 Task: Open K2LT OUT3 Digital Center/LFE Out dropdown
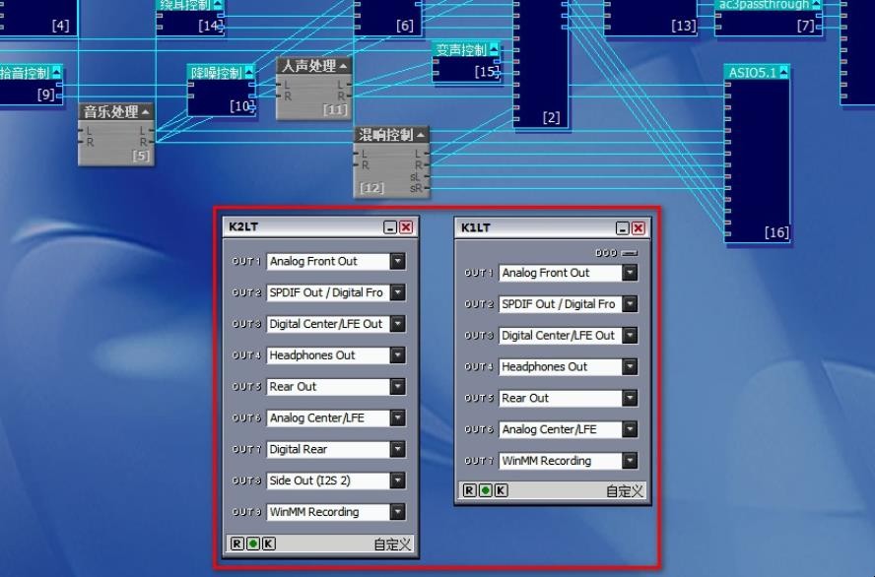398,323
